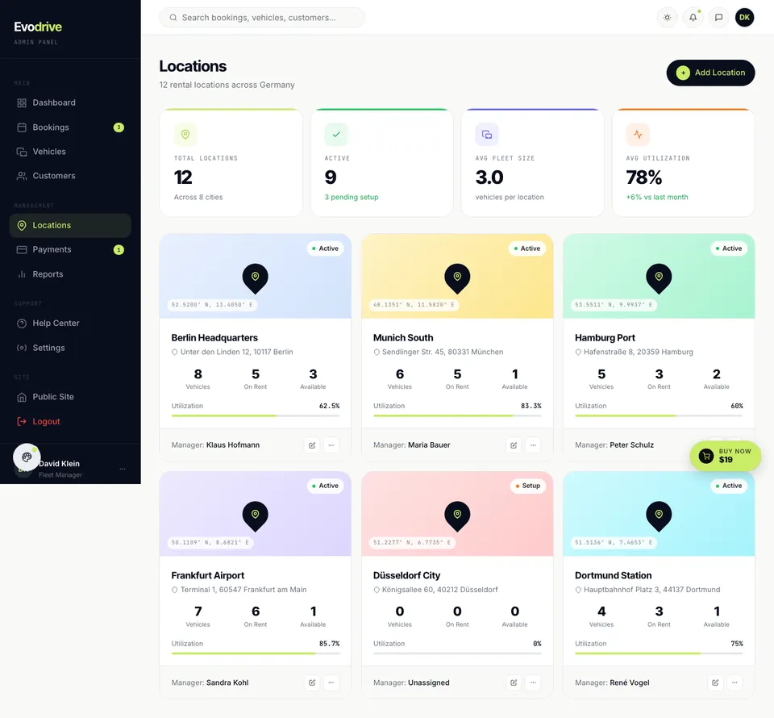774x718 pixels.
Task: Click the Buy Now $19 cart button
Action: point(725,456)
